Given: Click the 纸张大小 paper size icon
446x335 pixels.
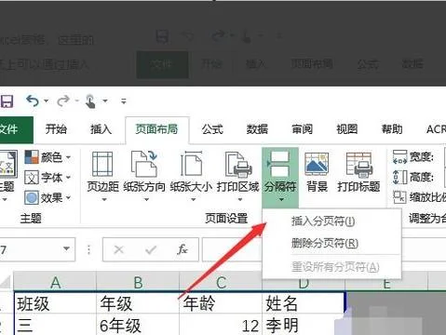Looking at the screenshot, I should [191, 164].
